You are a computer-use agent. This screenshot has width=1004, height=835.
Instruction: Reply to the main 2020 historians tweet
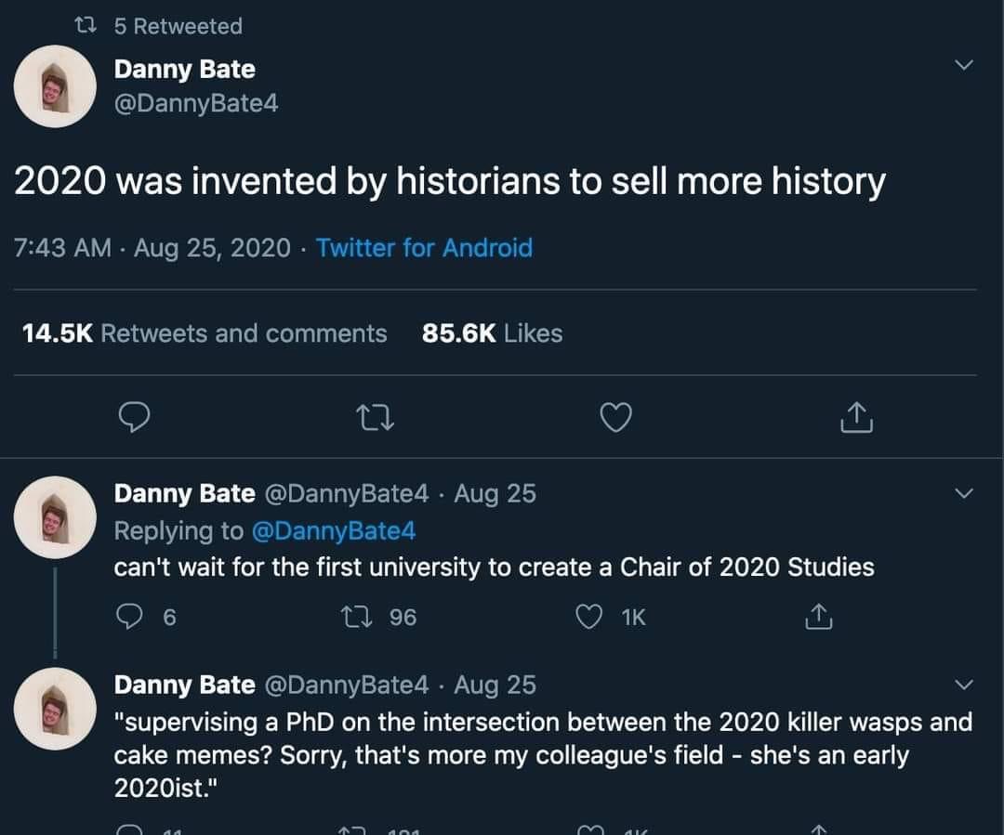tap(136, 420)
